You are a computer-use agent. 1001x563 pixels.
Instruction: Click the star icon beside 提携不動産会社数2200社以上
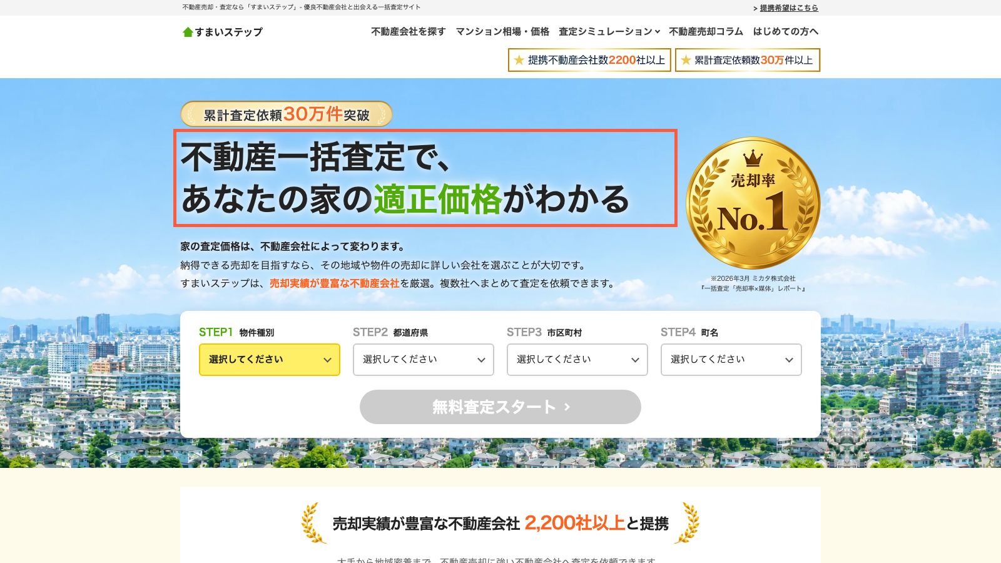tap(519, 60)
